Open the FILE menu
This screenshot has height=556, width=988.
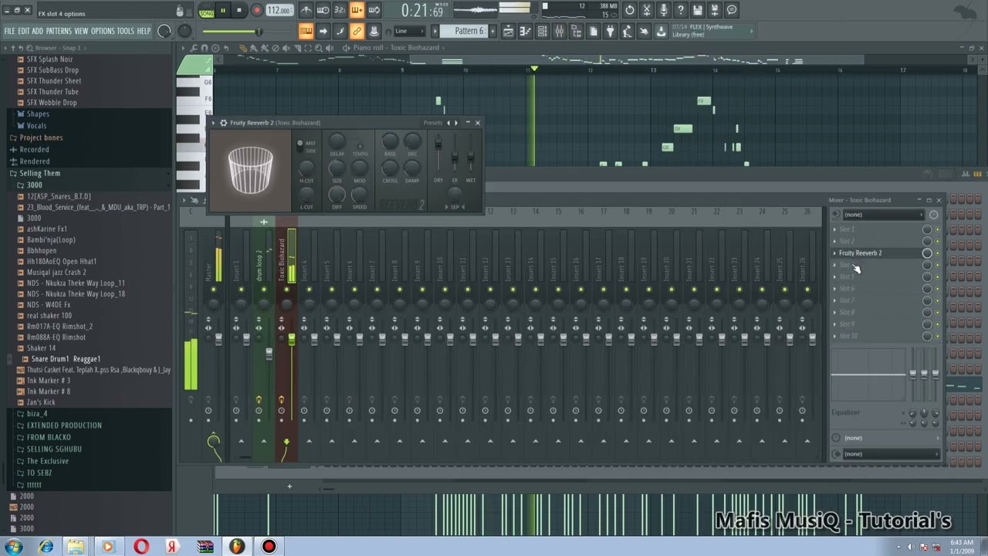pos(9,31)
